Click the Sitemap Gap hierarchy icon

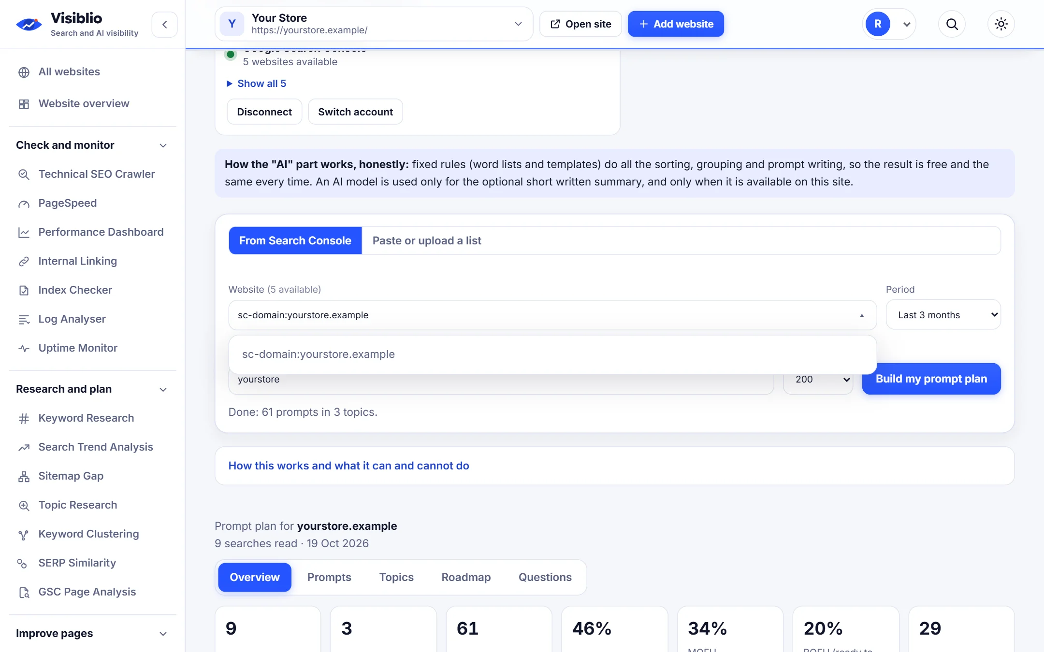(x=24, y=476)
